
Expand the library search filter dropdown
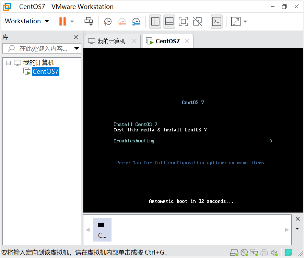click(x=77, y=48)
